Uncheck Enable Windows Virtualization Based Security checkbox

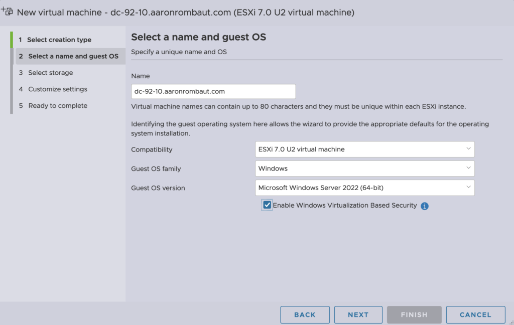point(267,205)
